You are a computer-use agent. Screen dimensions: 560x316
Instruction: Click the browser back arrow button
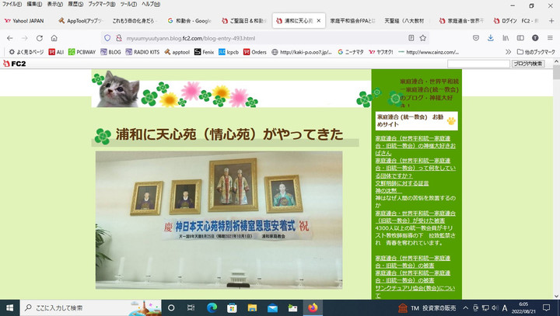(9, 37)
